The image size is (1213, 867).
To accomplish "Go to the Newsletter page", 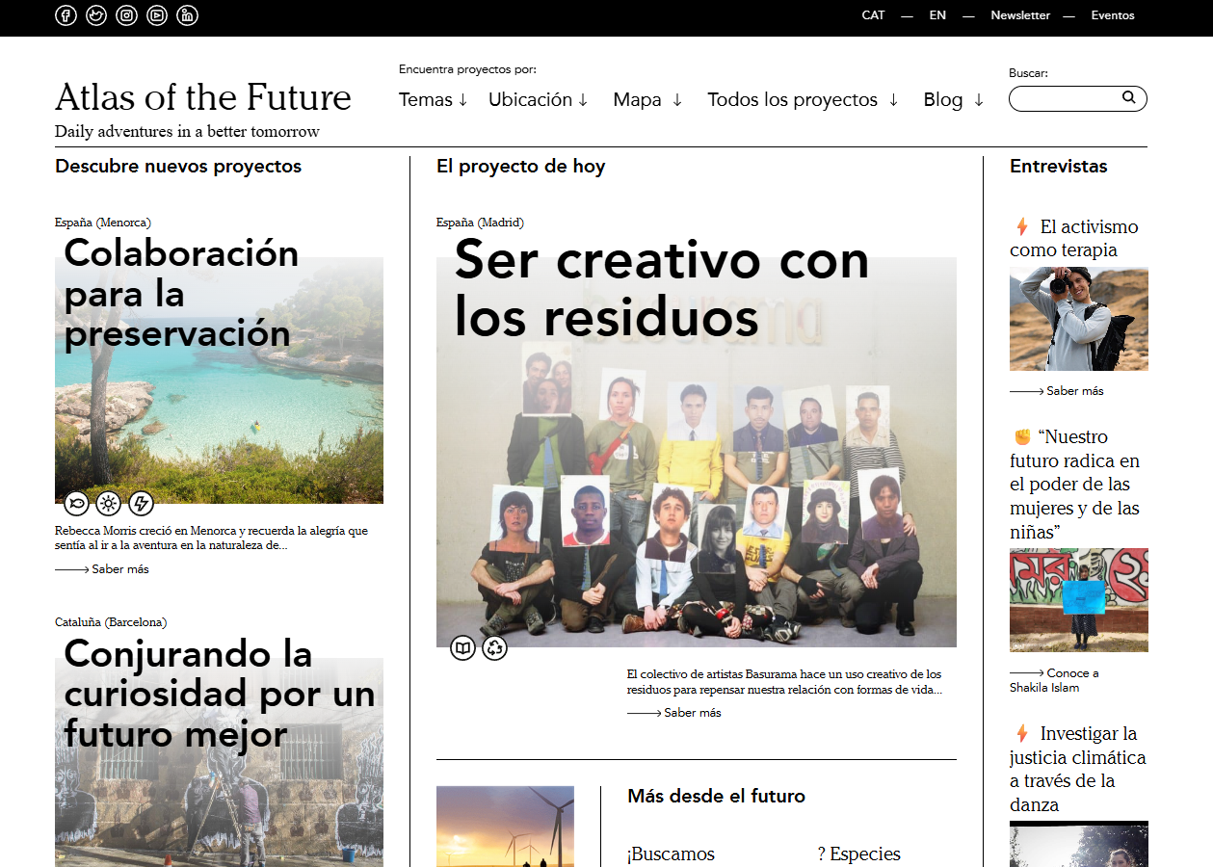I will pos(1020,15).
